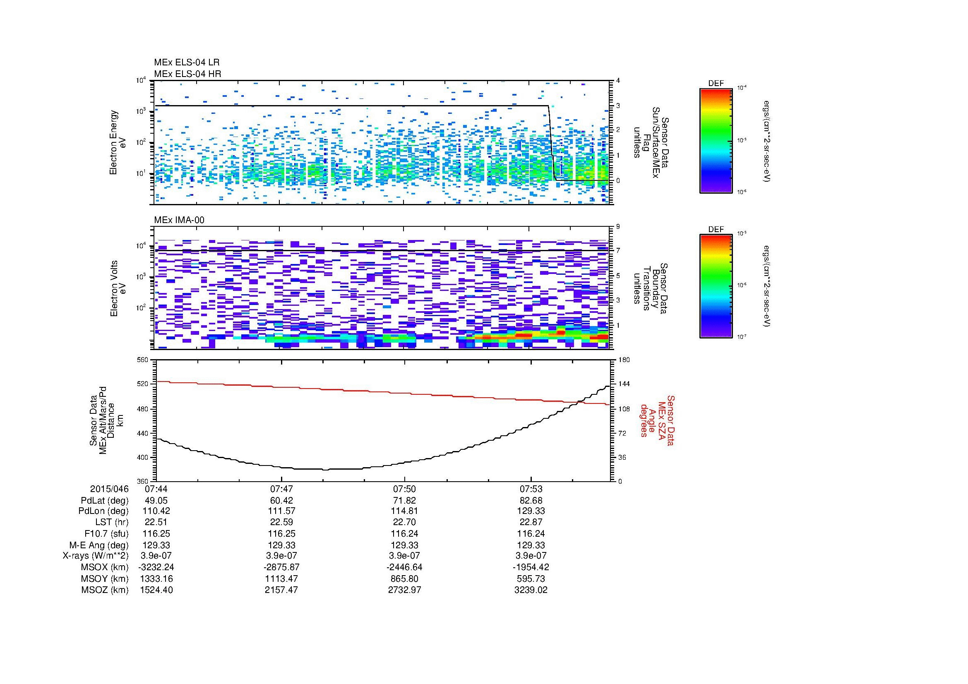Screen dimensions: 968x684
Task: Click the 'MEx ELS-04 HR' plot title
Action: coord(187,74)
